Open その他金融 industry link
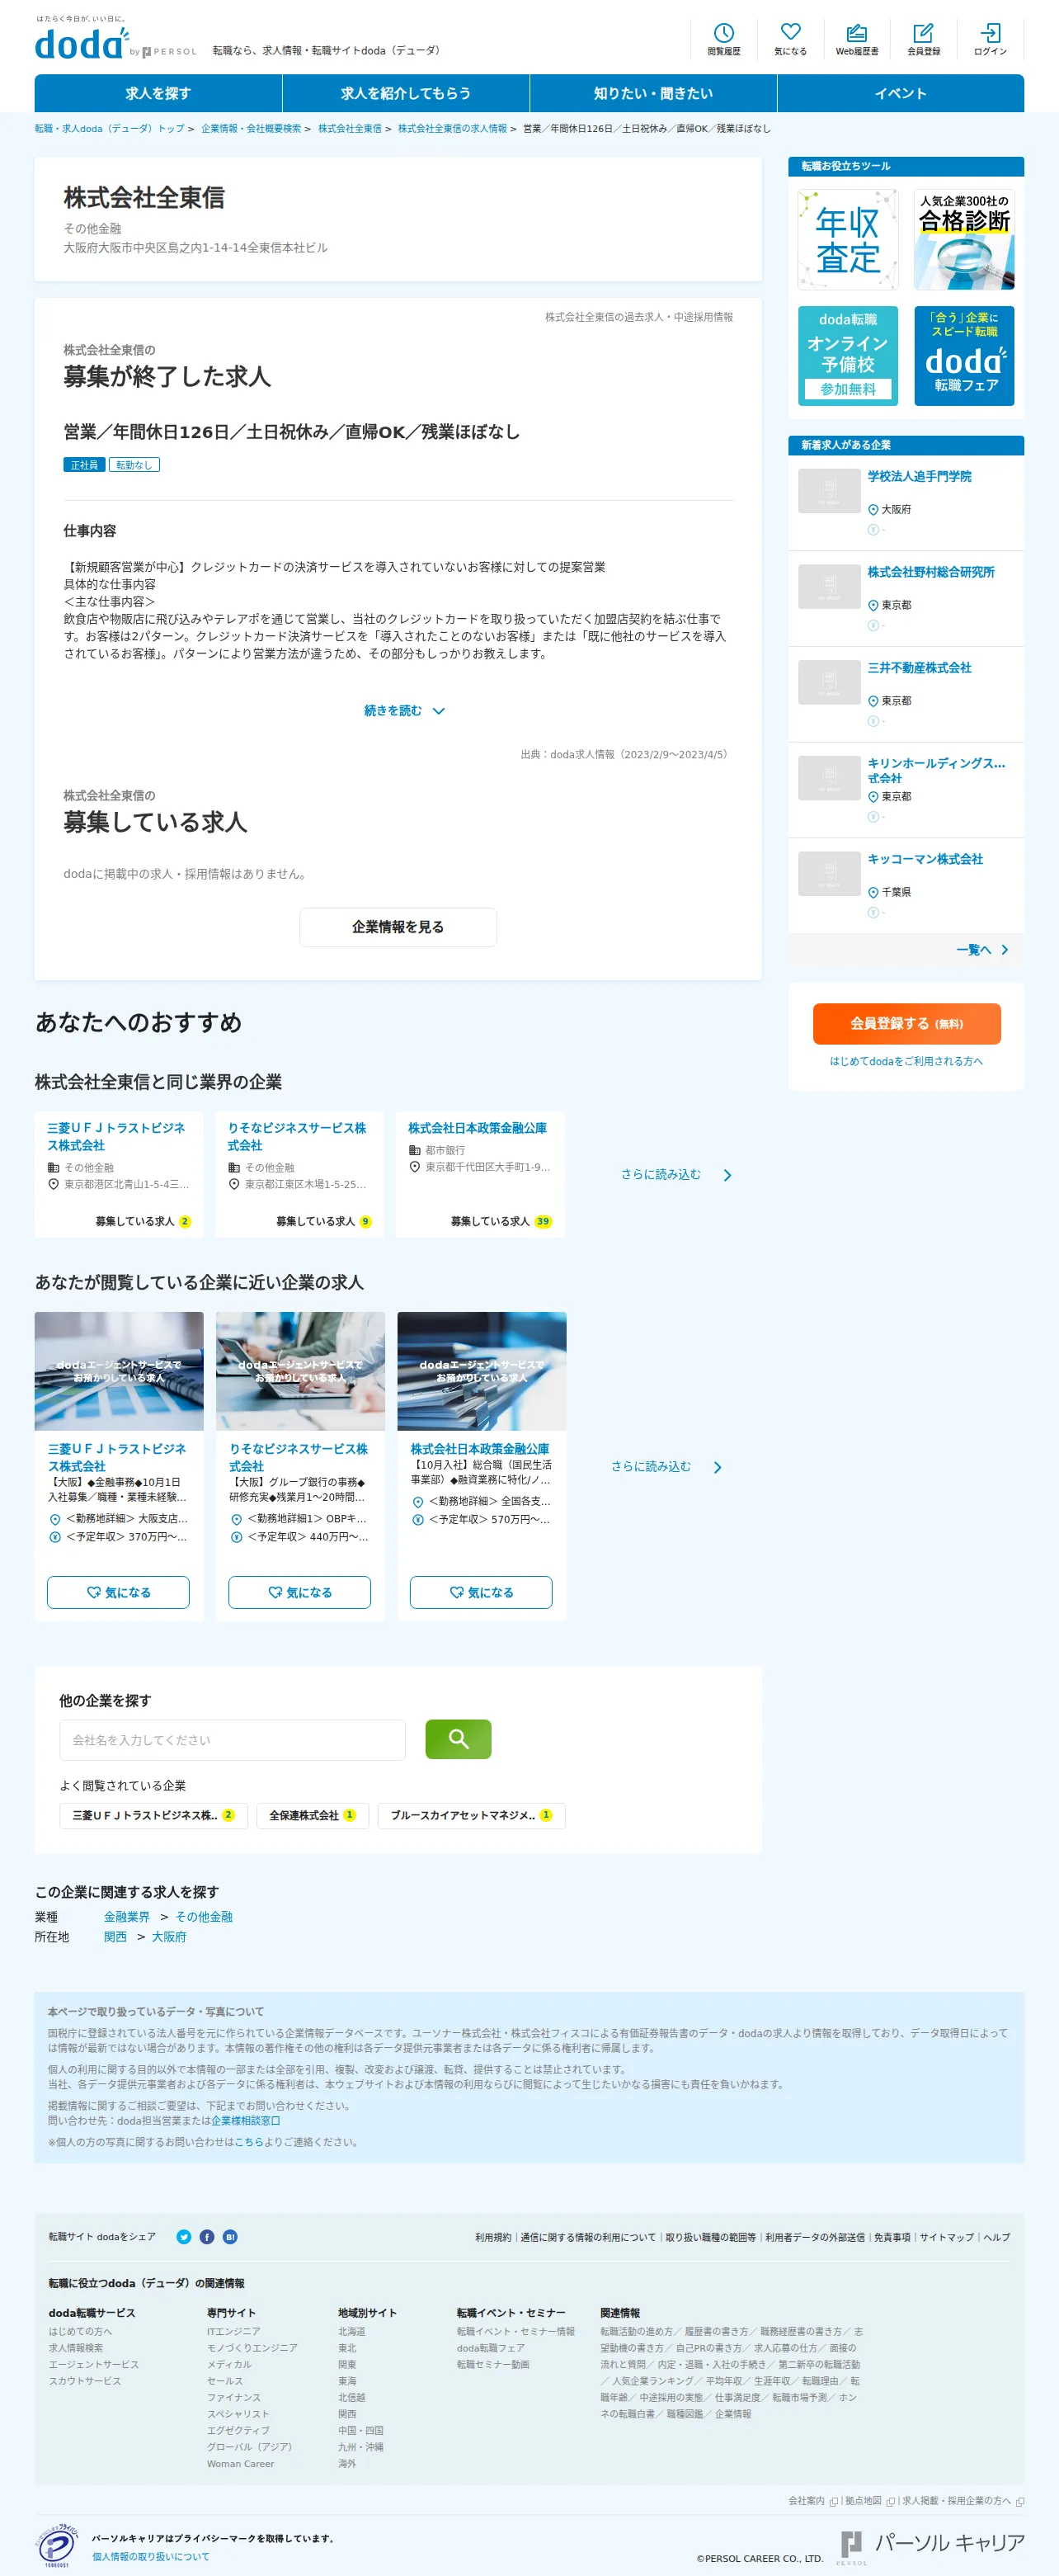The height and width of the screenshot is (2576, 1059). tap(204, 1917)
